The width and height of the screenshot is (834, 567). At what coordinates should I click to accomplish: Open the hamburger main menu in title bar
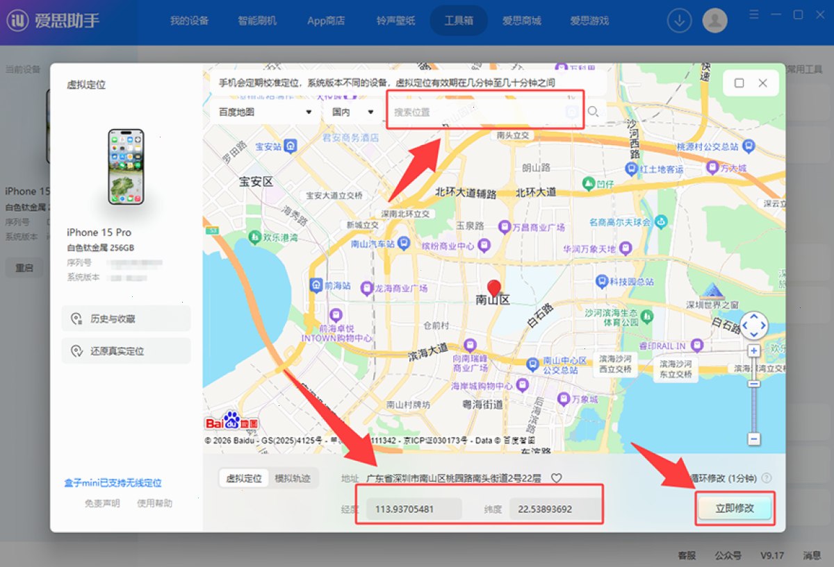click(755, 14)
